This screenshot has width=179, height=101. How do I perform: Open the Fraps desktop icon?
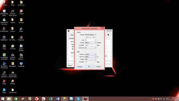[4, 47]
